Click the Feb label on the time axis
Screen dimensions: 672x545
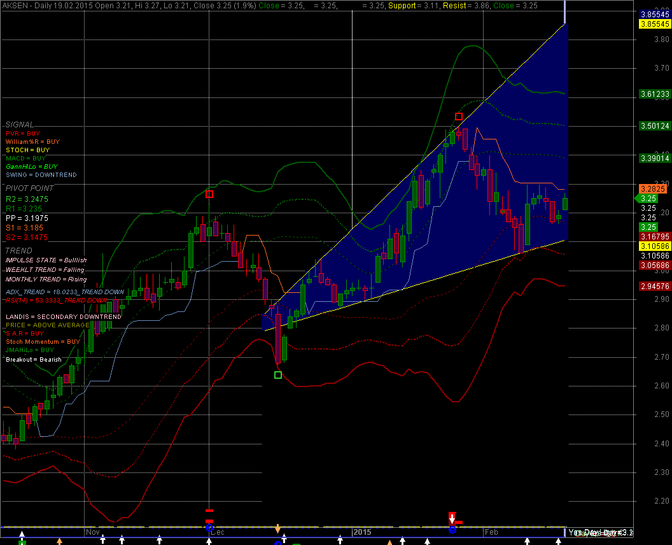click(x=491, y=532)
